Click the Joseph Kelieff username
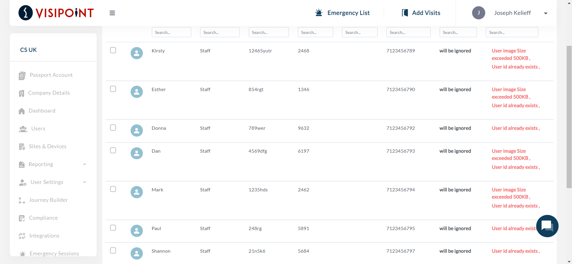572x264 pixels. tap(512, 13)
